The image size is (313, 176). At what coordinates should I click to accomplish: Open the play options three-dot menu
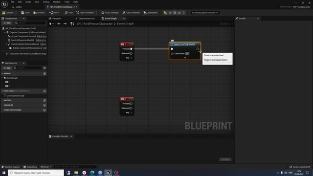click(x=184, y=13)
